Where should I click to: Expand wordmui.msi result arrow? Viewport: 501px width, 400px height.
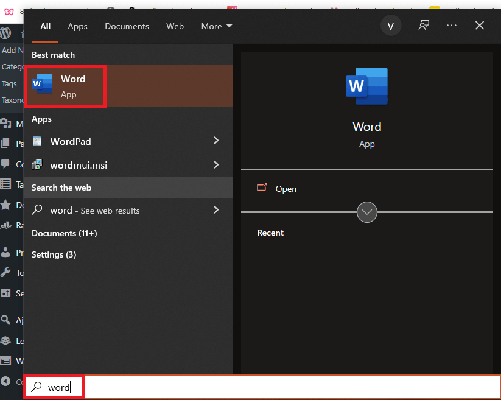(216, 164)
